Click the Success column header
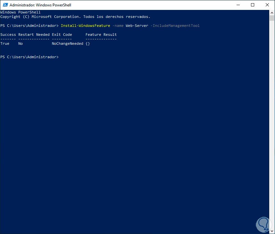 point(8,35)
